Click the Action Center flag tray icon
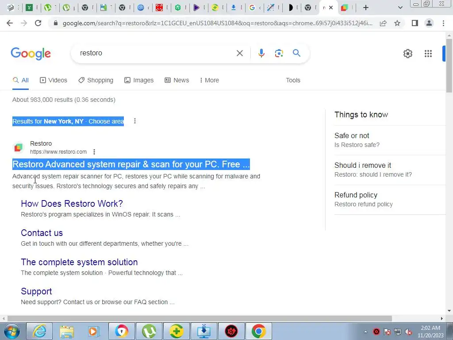The height and width of the screenshot is (340, 453). (387, 332)
